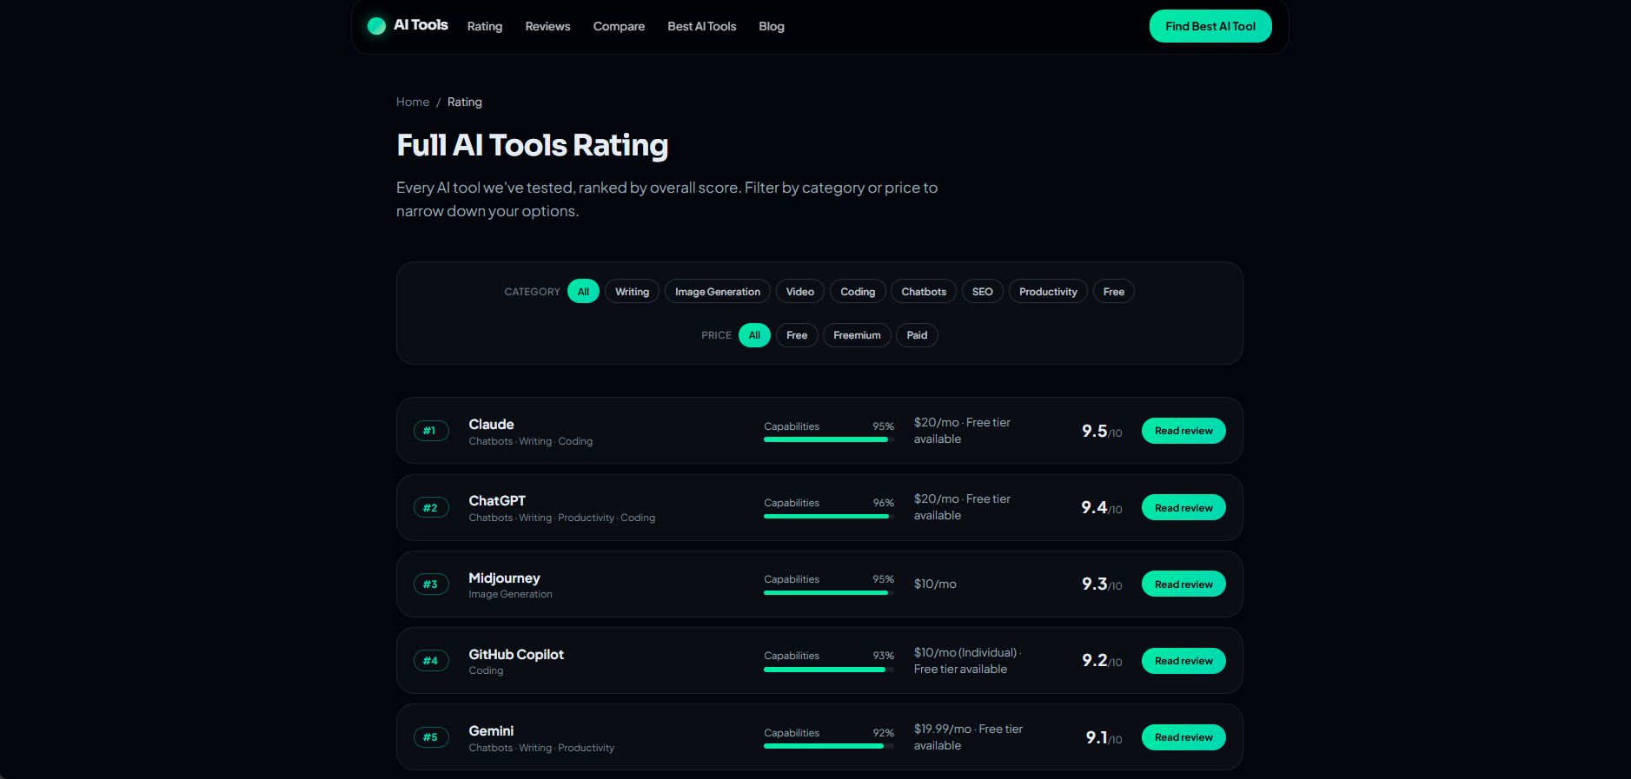Choose the Productivity category filter
Viewport: 1631px width, 779px height.
tap(1048, 292)
